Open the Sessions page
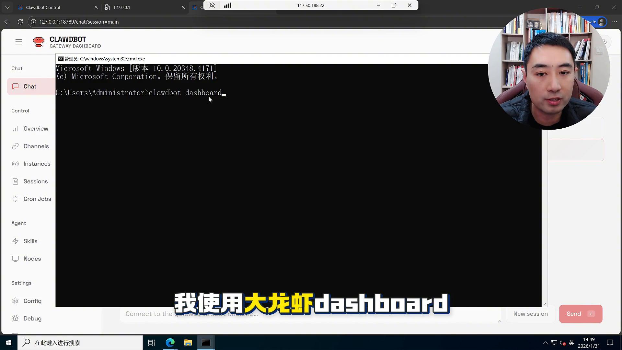 [x=35, y=181]
